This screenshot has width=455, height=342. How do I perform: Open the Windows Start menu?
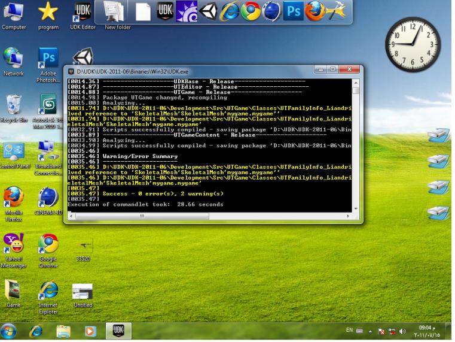(10, 330)
